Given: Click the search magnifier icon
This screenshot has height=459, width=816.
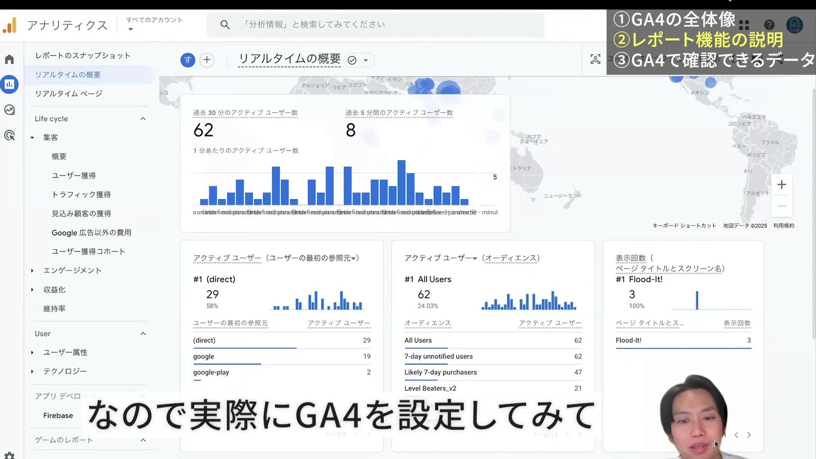Looking at the screenshot, I should pos(225,25).
